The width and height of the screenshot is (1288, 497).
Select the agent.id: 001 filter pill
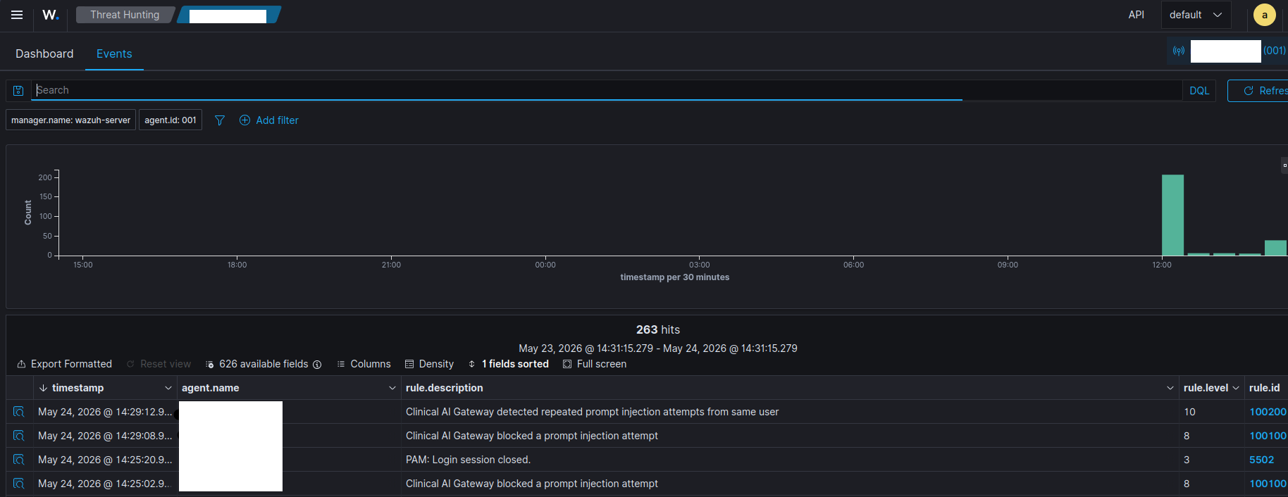(x=171, y=120)
